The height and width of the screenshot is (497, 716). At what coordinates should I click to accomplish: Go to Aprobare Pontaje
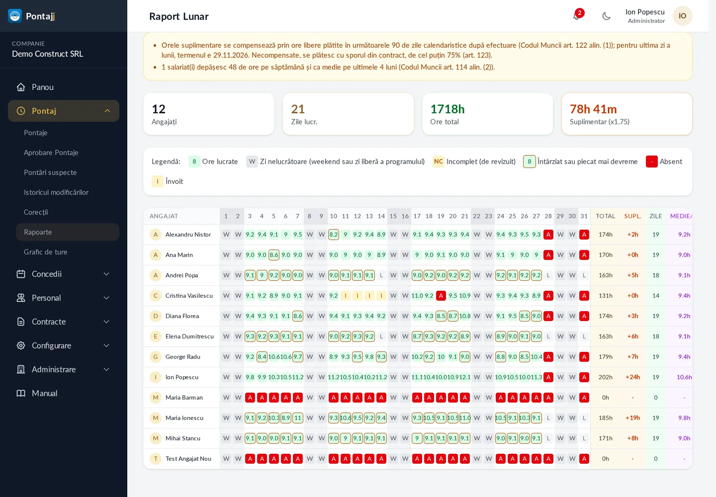(x=68, y=153)
